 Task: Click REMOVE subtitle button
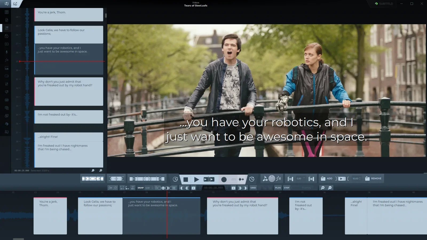point(373,178)
